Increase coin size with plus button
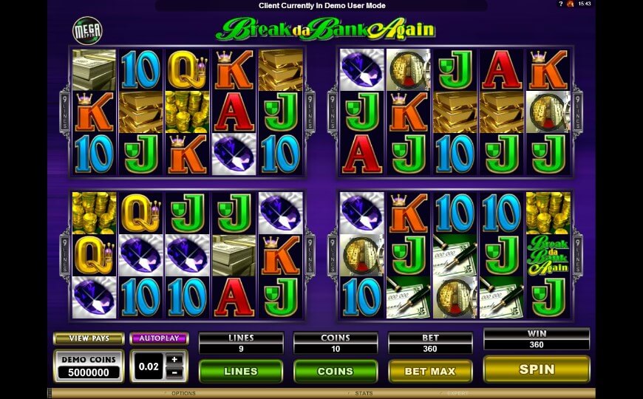Viewport: 643px width, 399px height. pyautogui.click(x=174, y=360)
